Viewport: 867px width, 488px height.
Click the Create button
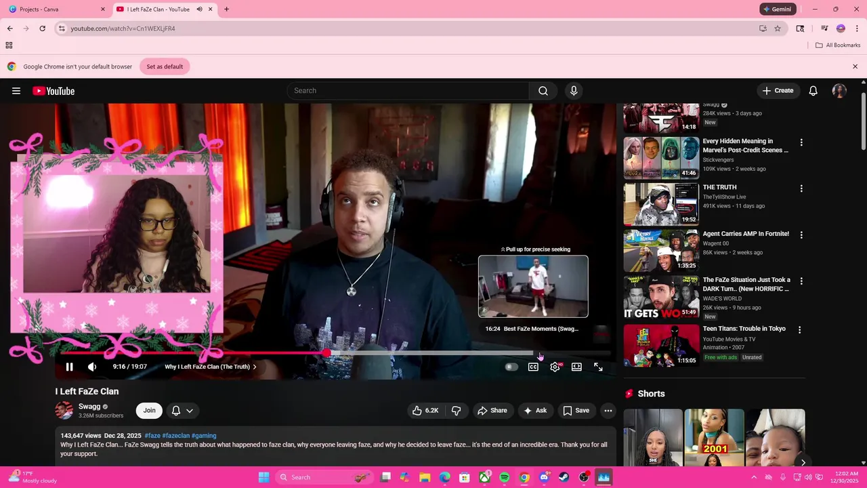(x=778, y=91)
